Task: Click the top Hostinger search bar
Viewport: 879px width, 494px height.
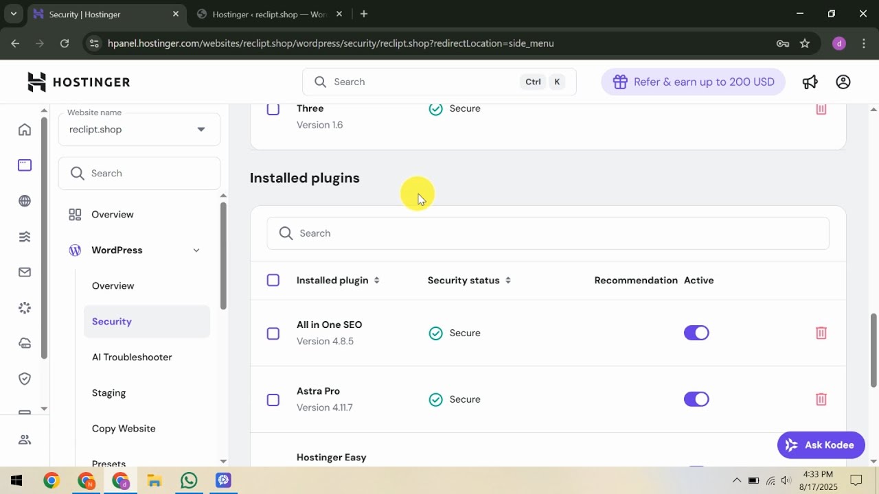Action: coord(439,82)
